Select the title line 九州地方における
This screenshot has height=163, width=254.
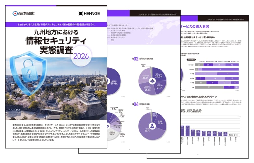(56, 32)
